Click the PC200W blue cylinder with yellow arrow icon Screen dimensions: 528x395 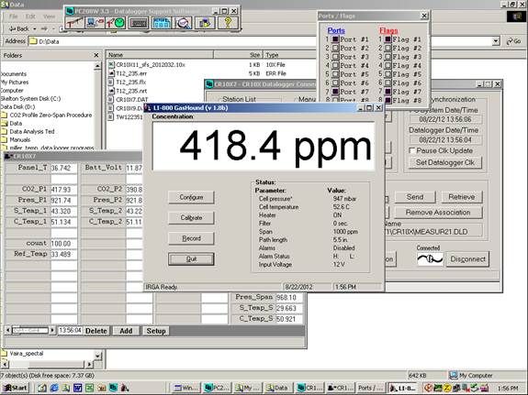pyautogui.click(x=205, y=23)
